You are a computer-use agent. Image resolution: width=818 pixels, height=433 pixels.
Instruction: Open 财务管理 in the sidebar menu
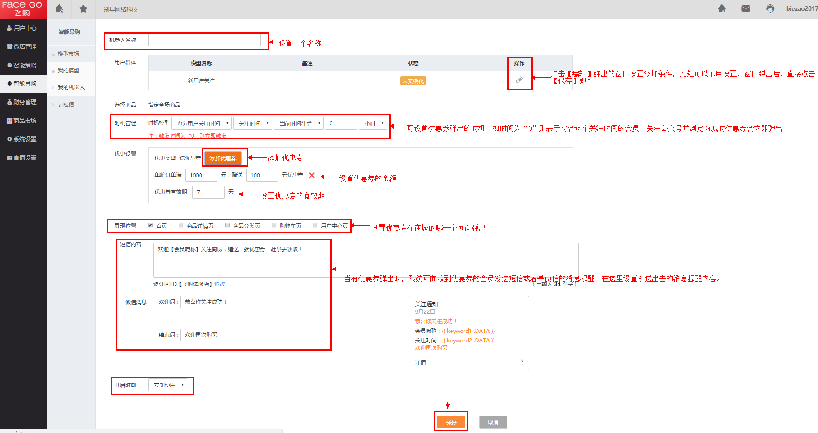pos(25,102)
